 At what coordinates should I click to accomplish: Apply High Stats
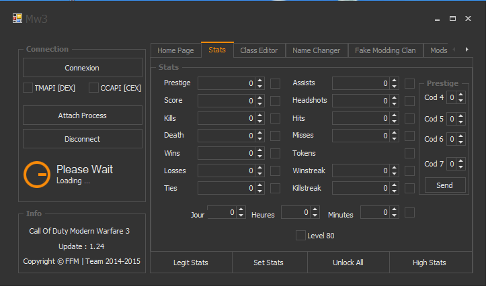coord(430,263)
